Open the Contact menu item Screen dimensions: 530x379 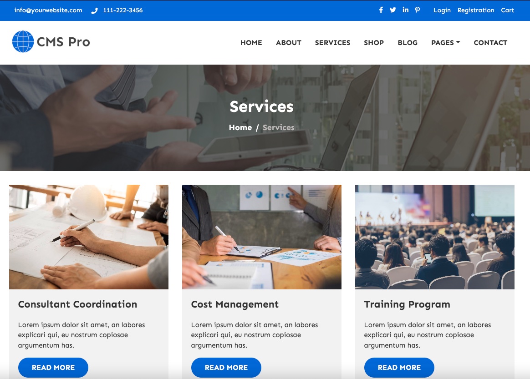pos(490,43)
